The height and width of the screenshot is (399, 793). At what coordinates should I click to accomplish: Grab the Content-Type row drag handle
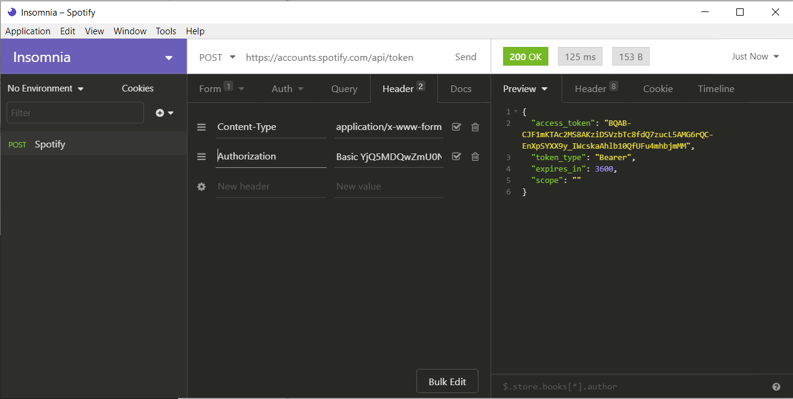coord(202,127)
